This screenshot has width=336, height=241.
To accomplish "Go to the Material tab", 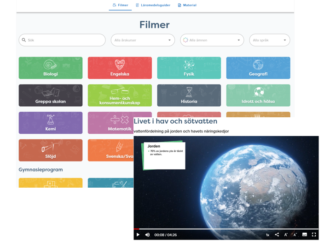I will [187, 5].
